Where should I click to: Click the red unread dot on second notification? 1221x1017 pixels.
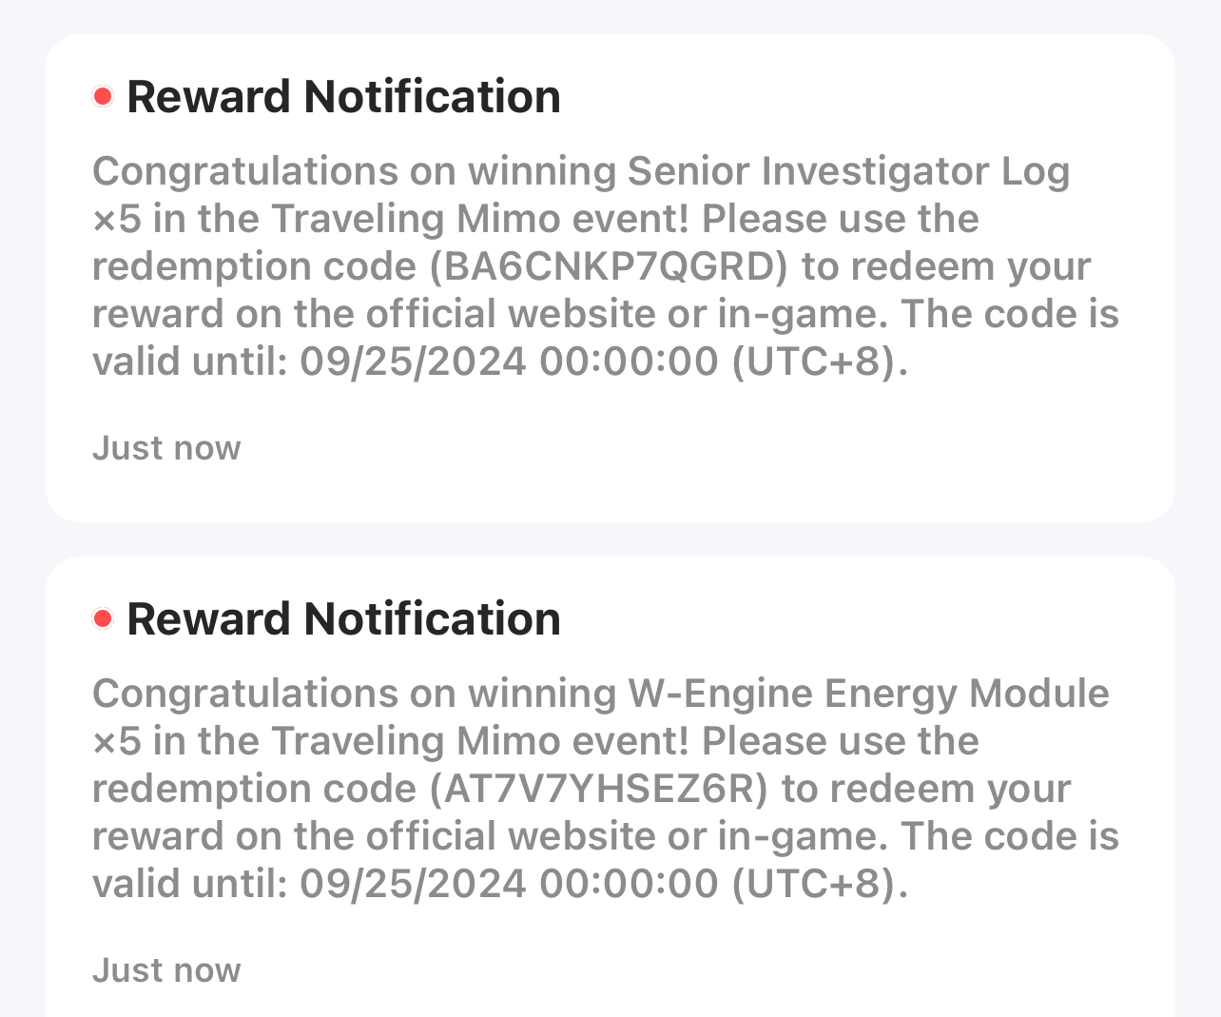pyautogui.click(x=103, y=617)
